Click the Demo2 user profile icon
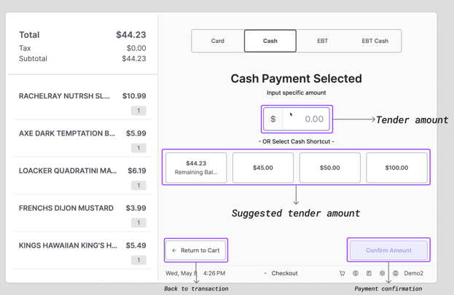Image resolution: width=454 pixels, height=295 pixels. coord(396,273)
